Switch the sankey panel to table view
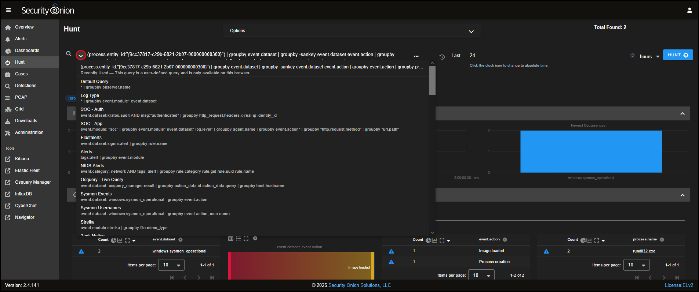The width and height of the screenshot is (699, 292). tap(230, 239)
